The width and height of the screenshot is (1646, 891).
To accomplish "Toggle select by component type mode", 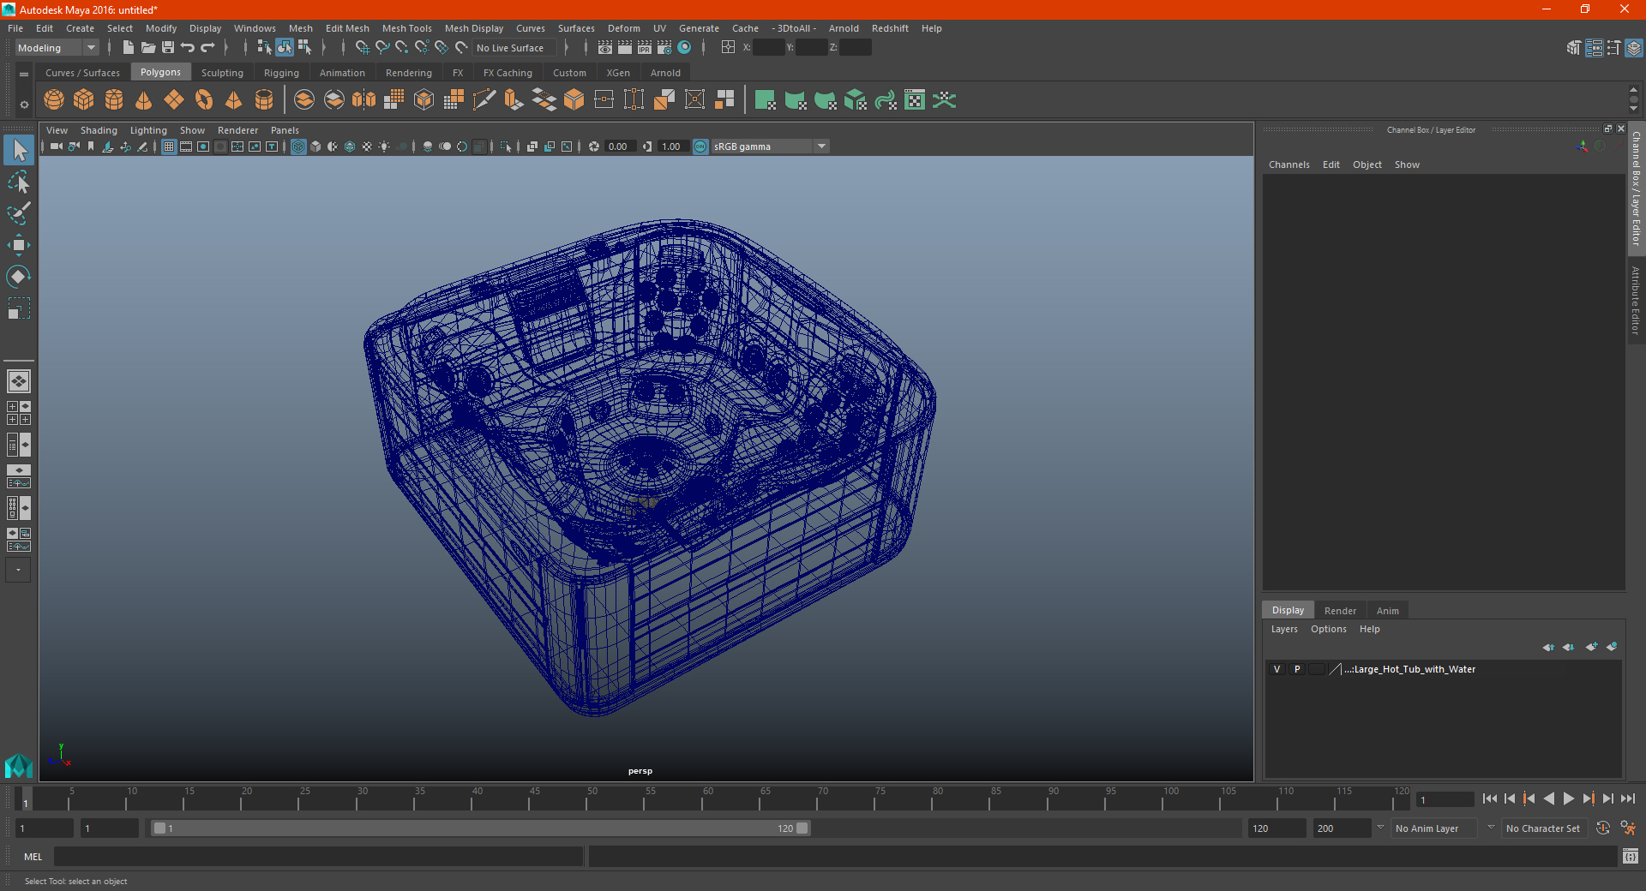I will 304,48.
